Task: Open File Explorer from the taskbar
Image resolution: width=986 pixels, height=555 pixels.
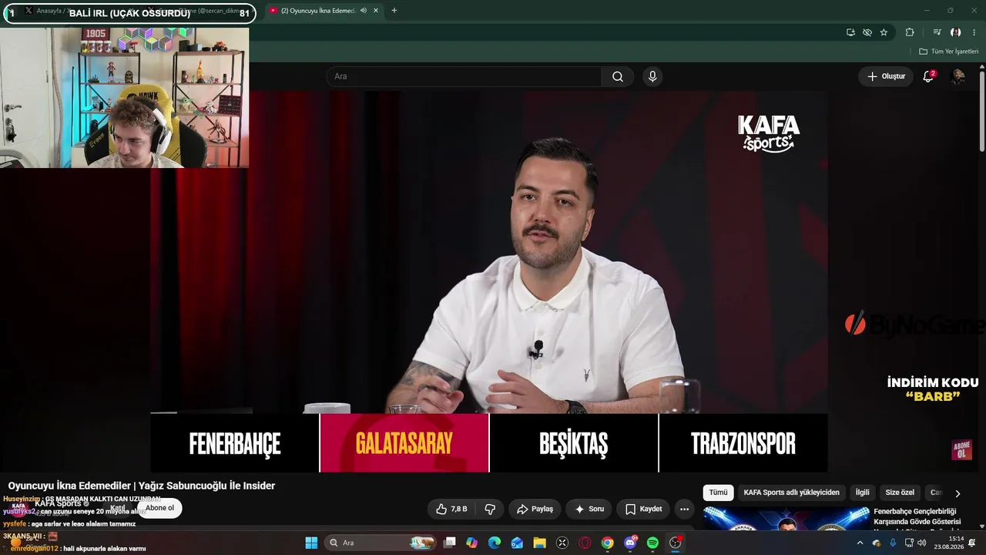Action: [539, 543]
